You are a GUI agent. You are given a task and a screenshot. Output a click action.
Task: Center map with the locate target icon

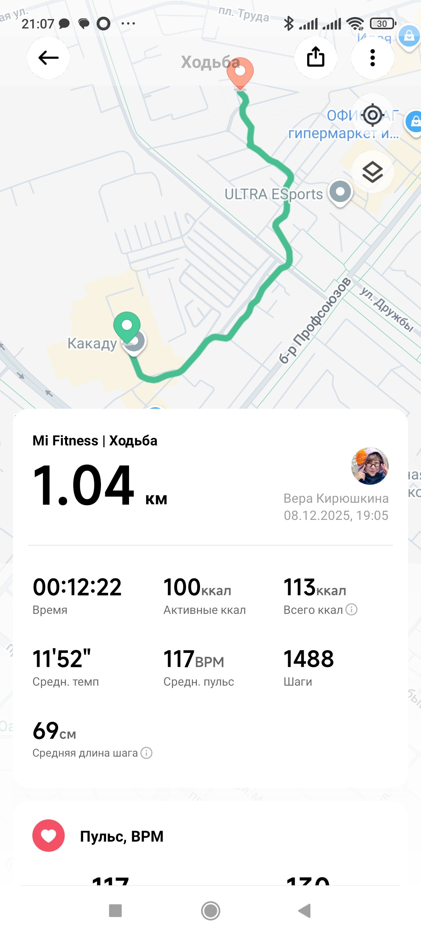coord(373,115)
